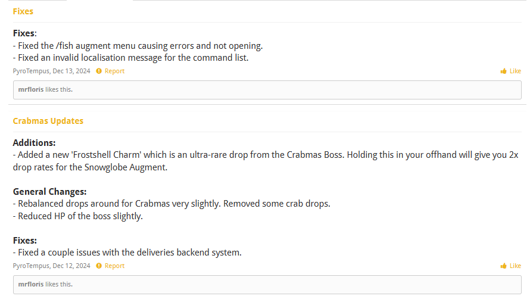
Task: Click 'likes this.' text under the Crabmas post
Action: [x=59, y=285]
